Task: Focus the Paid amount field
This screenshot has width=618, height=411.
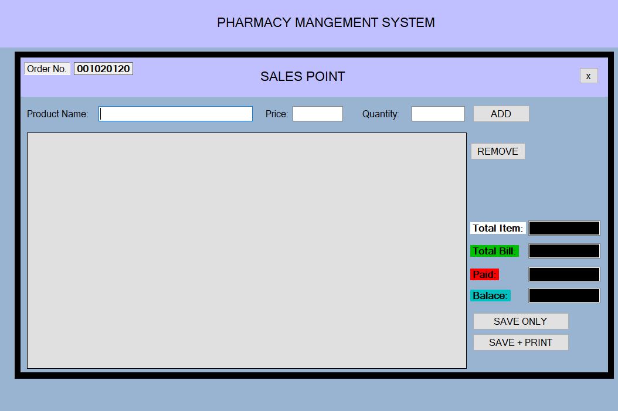Action: pyautogui.click(x=564, y=274)
